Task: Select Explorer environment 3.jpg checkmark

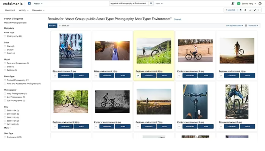Action: point(55,126)
